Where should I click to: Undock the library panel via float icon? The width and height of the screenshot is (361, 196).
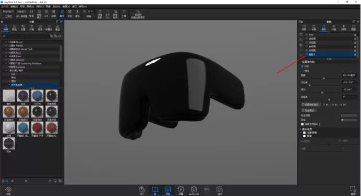click(57, 21)
